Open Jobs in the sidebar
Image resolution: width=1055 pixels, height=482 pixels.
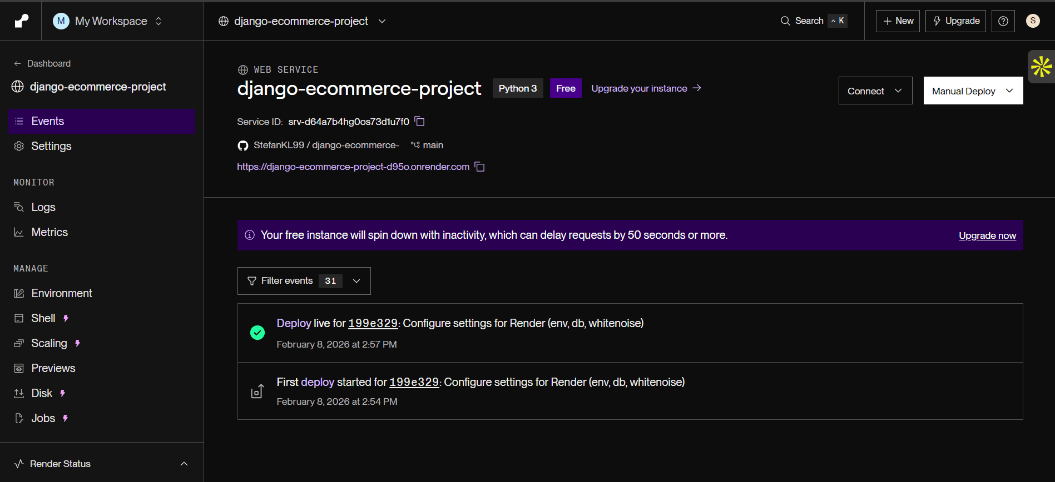[102, 418]
